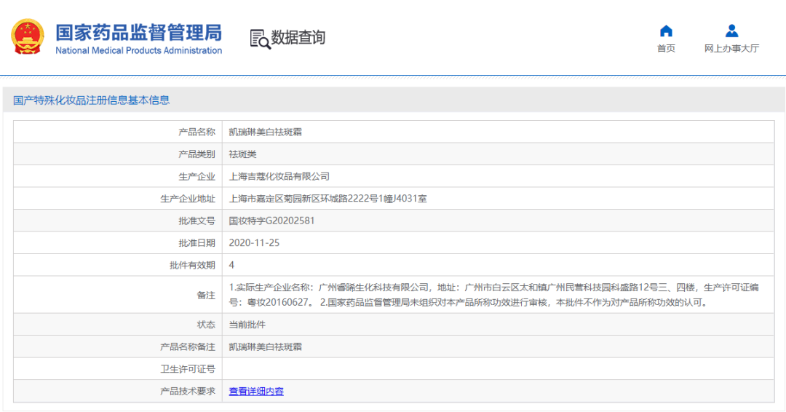Screen dimensions: 786x412
Task: Click the status value 当前批件
Action: tap(247, 325)
